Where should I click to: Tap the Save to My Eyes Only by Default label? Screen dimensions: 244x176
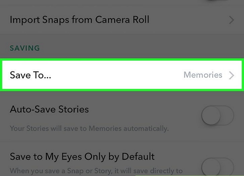pos(82,157)
